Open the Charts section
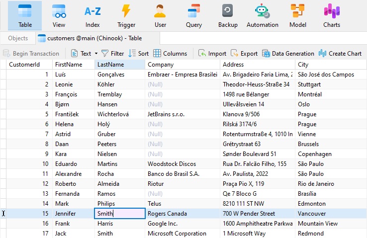 tap(332, 16)
